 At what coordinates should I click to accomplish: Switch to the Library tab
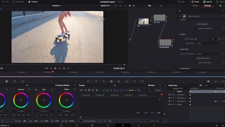tap(195, 6)
